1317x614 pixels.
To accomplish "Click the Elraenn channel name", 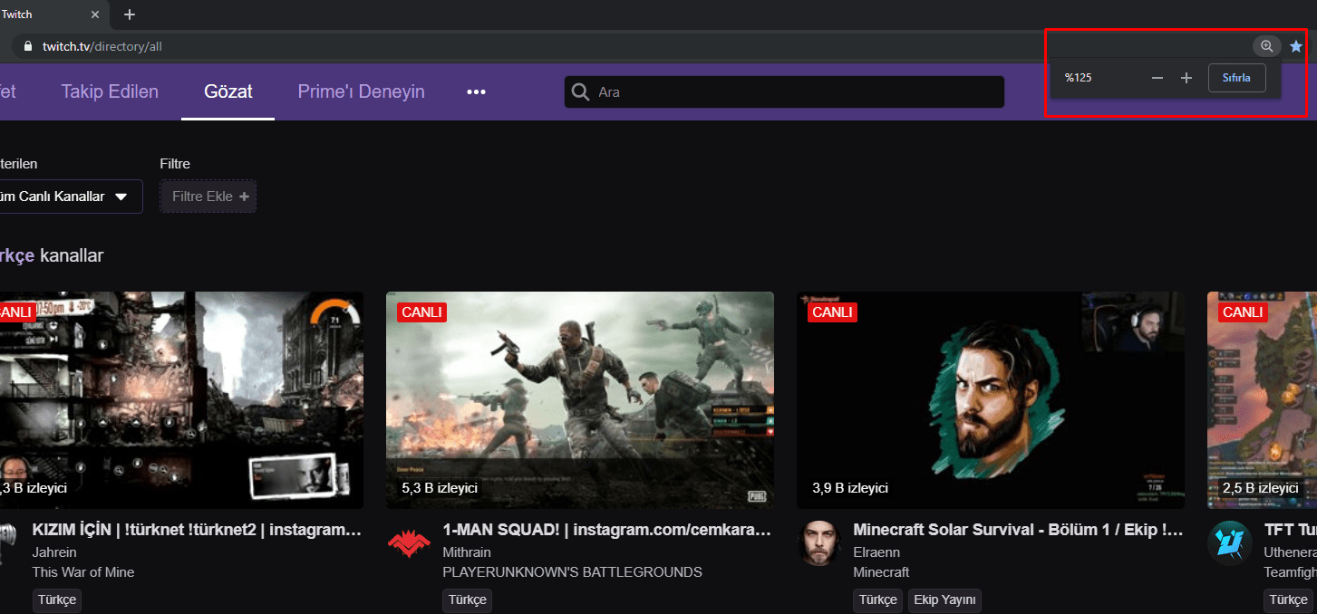I will pyautogui.click(x=877, y=552).
